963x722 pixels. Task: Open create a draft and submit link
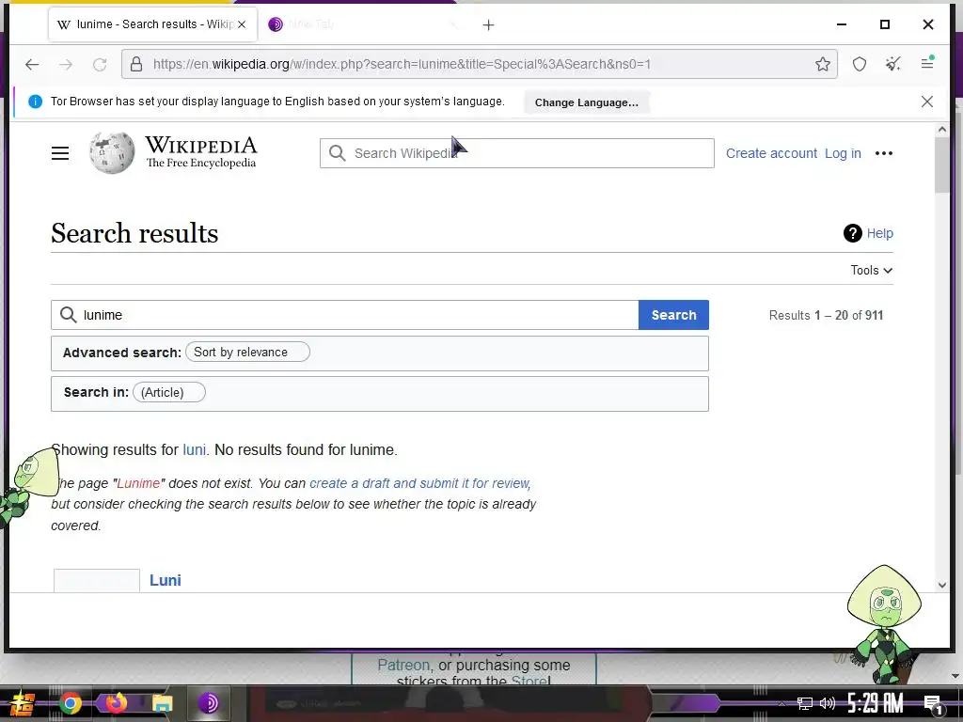418,483
